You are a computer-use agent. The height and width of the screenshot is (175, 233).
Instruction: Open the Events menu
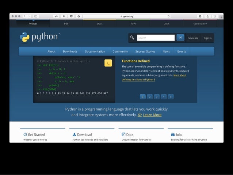(182, 52)
